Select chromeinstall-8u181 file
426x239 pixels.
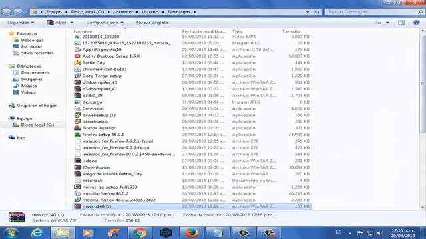click(x=105, y=69)
